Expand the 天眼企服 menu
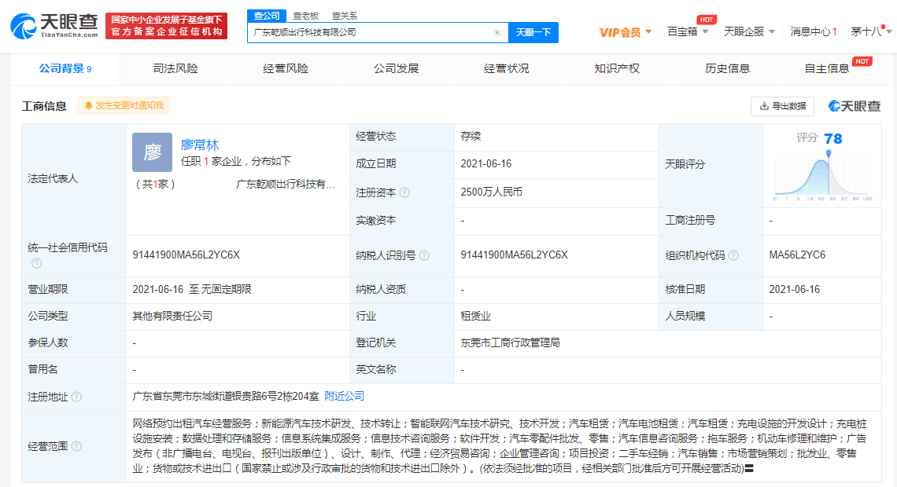The height and width of the screenshot is (487, 897). click(749, 32)
